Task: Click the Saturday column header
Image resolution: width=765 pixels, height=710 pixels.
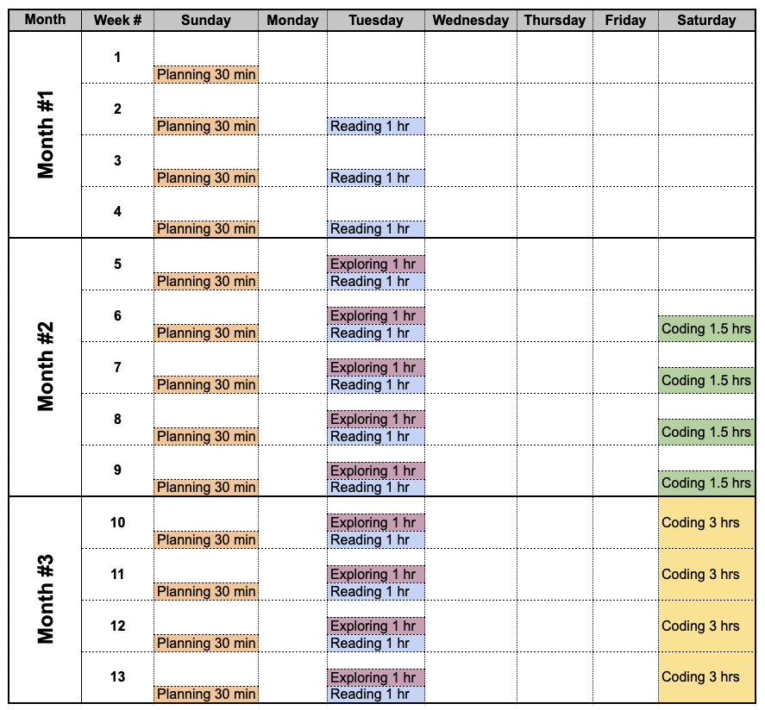Action: [x=706, y=20]
